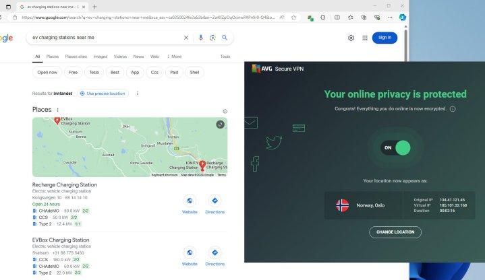The image size is (485, 280).
Task: Open the Collections icon in toolbar
Action: [x=364, y=17]
